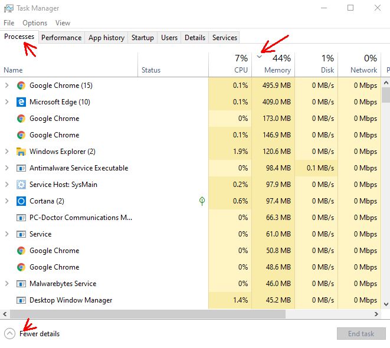This screenshot has width=390, height=348.
Task: Expand the Cortana (2) group
Action: coord(6,201)
